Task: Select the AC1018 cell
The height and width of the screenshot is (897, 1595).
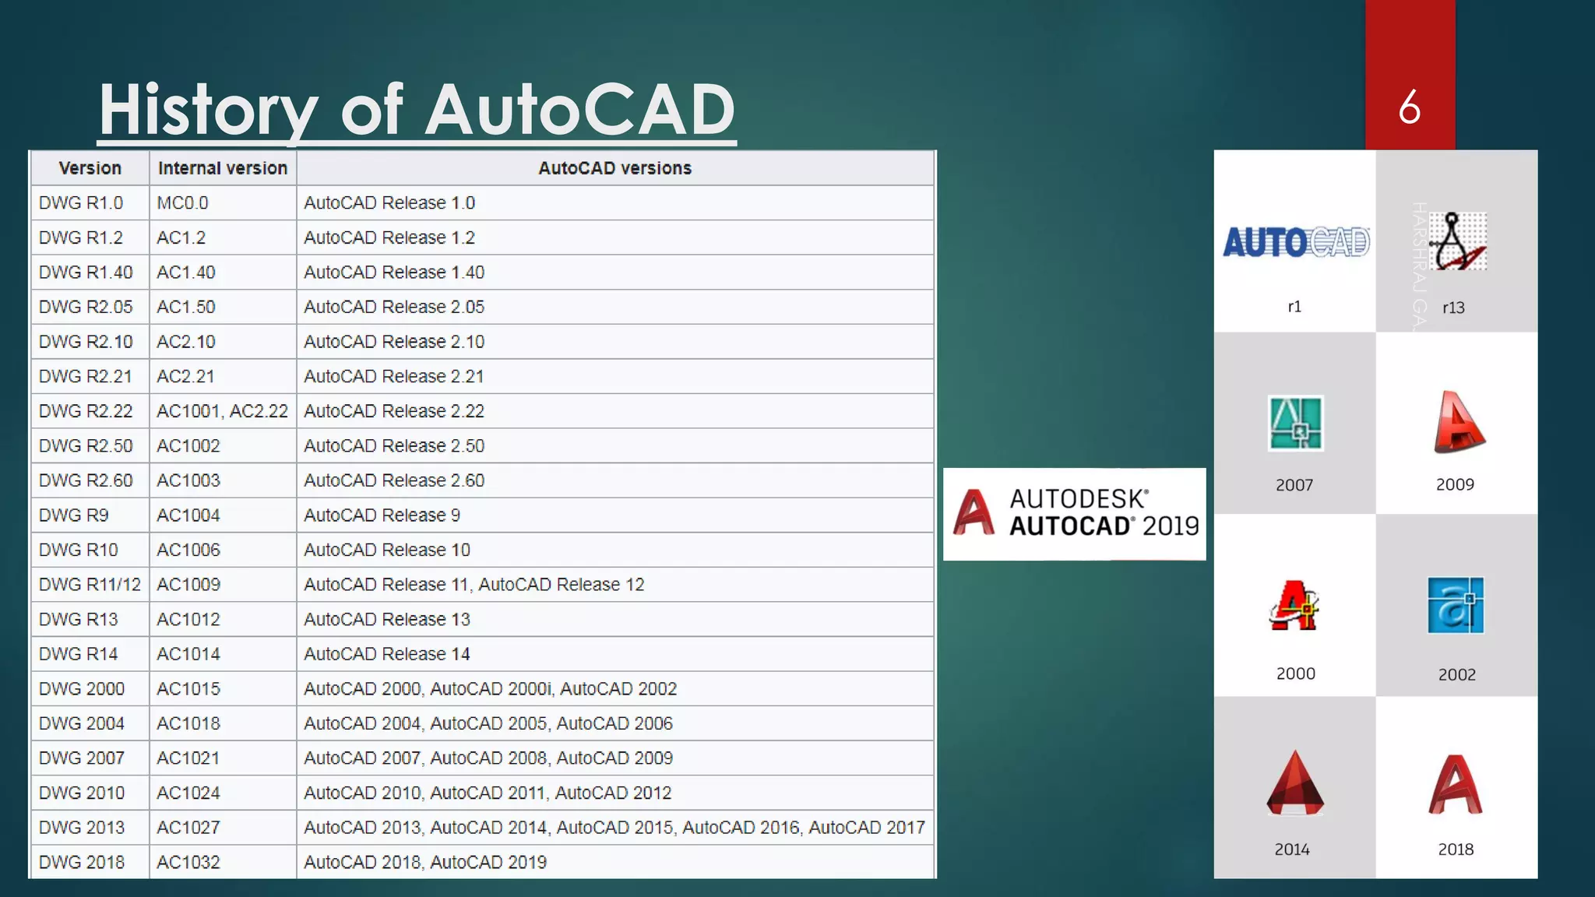Action: coord(223,723)
